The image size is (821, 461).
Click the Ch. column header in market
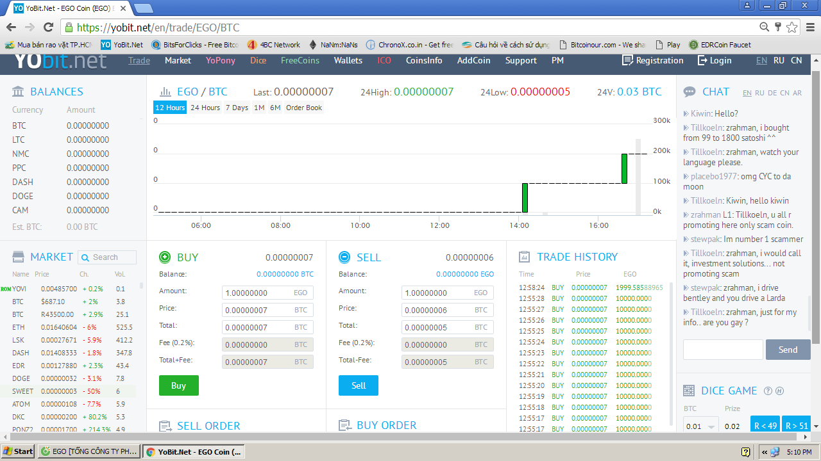83,274
